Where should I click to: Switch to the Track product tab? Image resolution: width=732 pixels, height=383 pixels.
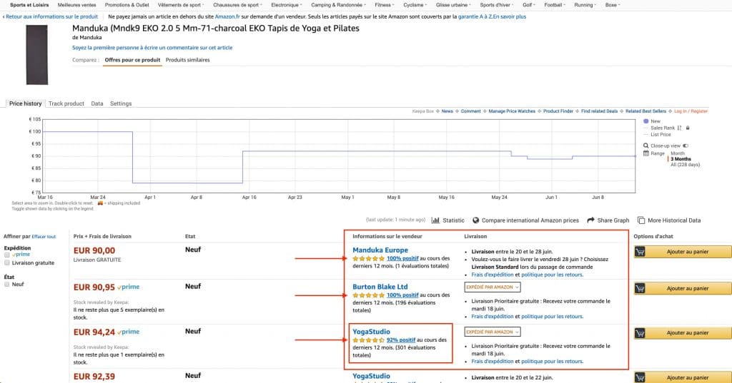(66, 103)
